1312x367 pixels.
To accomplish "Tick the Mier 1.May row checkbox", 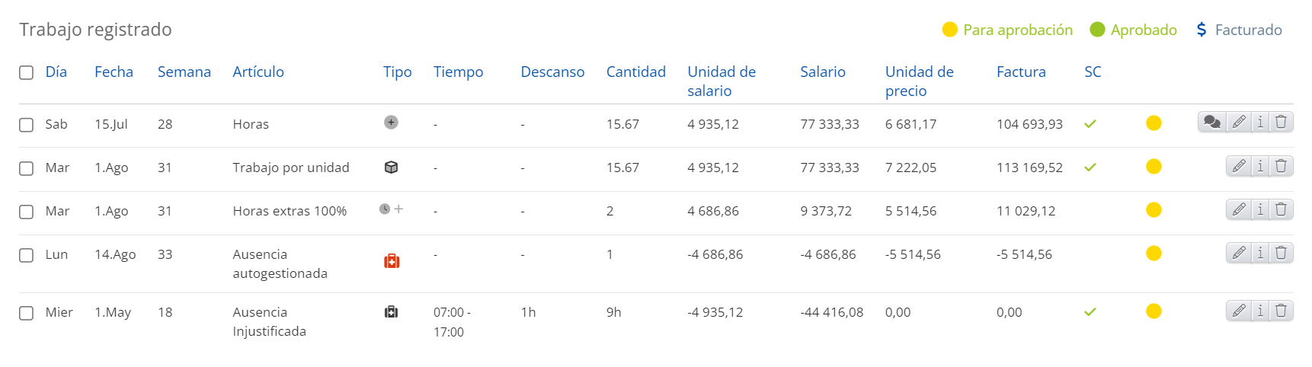I will (x=27, y=313).
